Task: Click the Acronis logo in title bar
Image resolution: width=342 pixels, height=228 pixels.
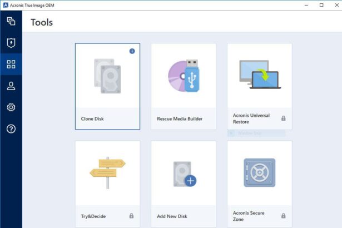Action: [6, 5]
